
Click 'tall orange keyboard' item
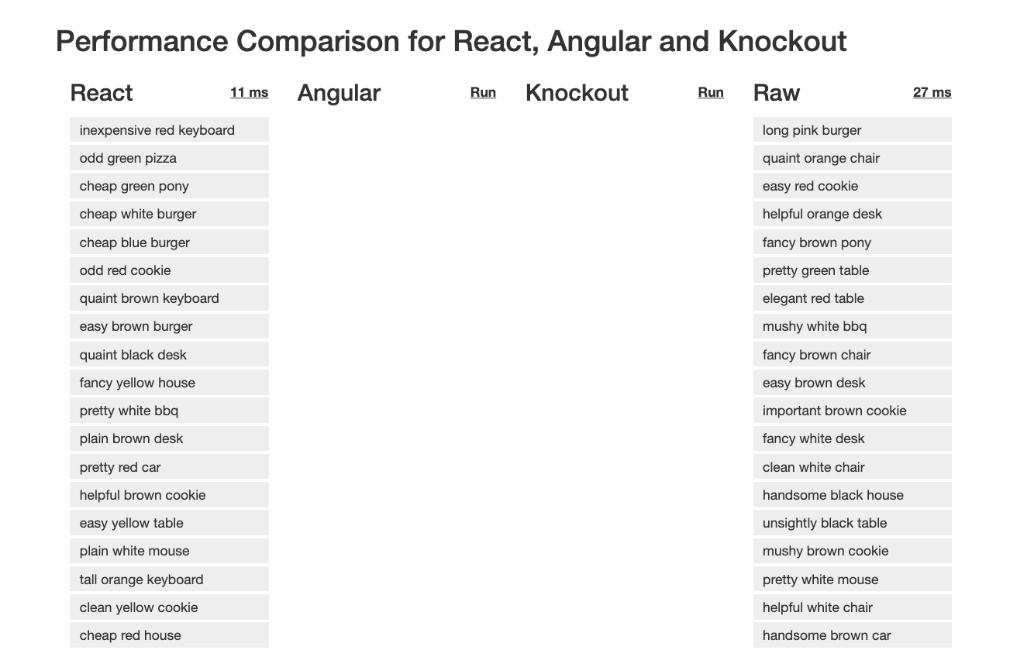pos(169,579)
